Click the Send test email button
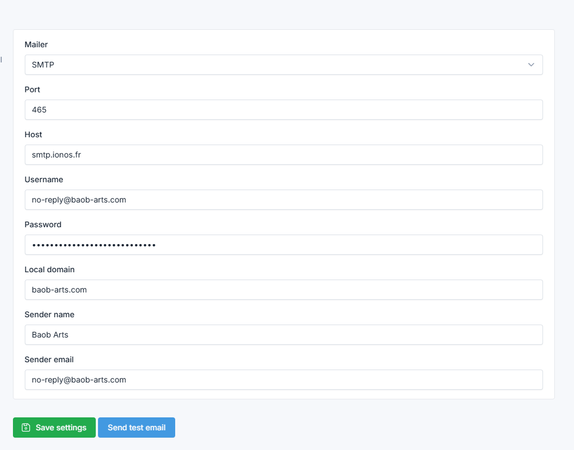The image size is (574, 450). [x=136, y=427]
